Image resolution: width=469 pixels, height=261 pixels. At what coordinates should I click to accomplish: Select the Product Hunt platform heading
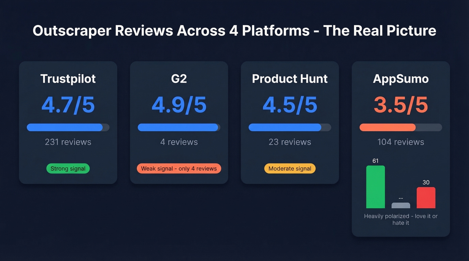pos(289,79)
